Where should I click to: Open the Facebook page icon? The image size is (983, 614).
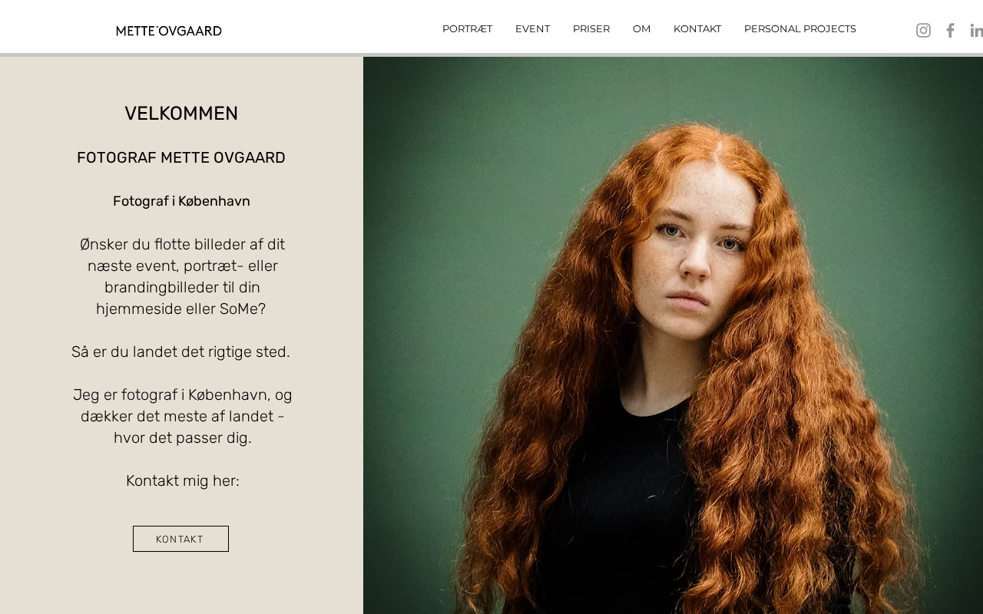coord(950,30)
